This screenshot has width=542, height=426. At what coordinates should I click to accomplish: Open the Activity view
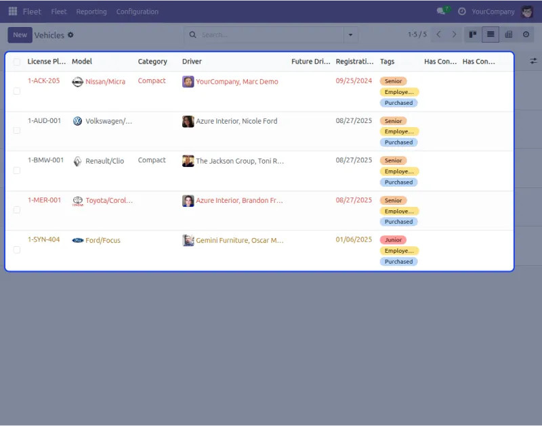526,34
